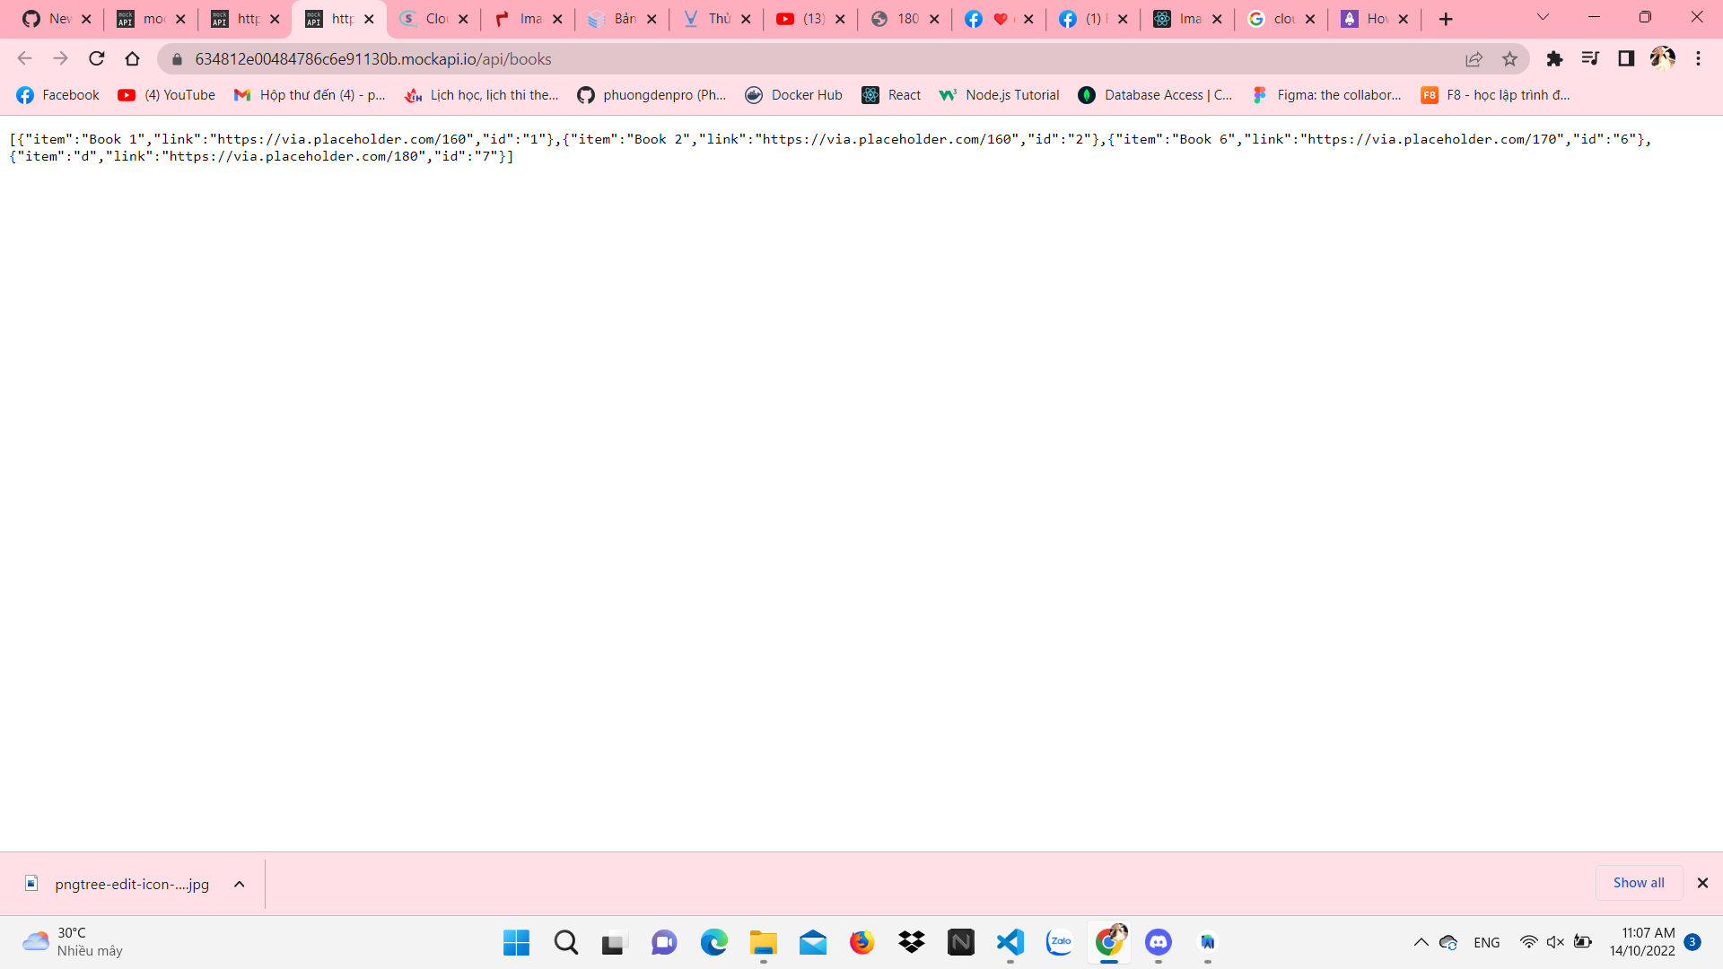The height and width of the screenshot is (969, 1723).
Task: Open the F8 học lập trình bookmark
Action: point(1495,94)
